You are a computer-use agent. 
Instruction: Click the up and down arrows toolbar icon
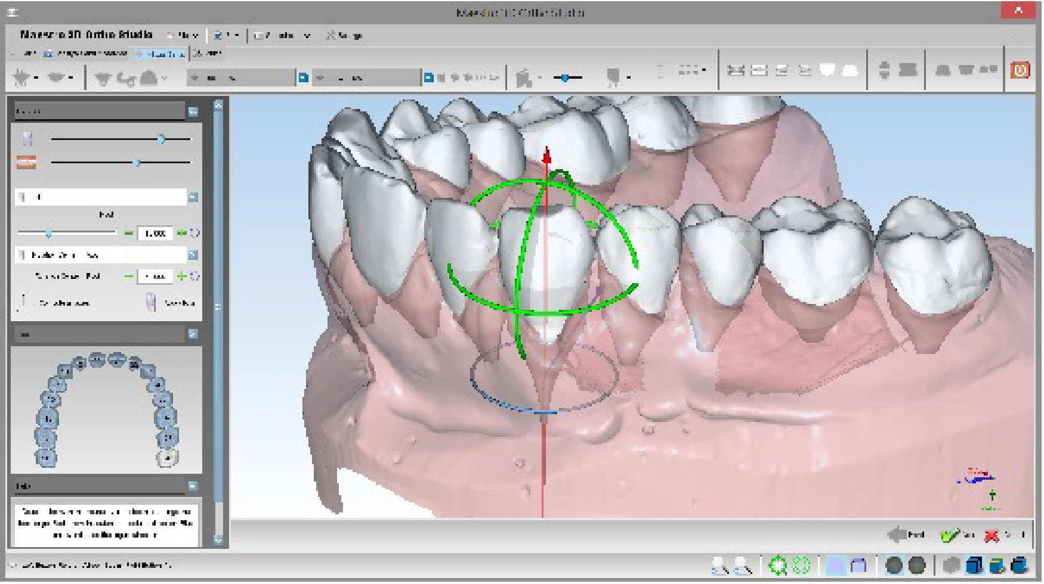[x=884, y=70]
